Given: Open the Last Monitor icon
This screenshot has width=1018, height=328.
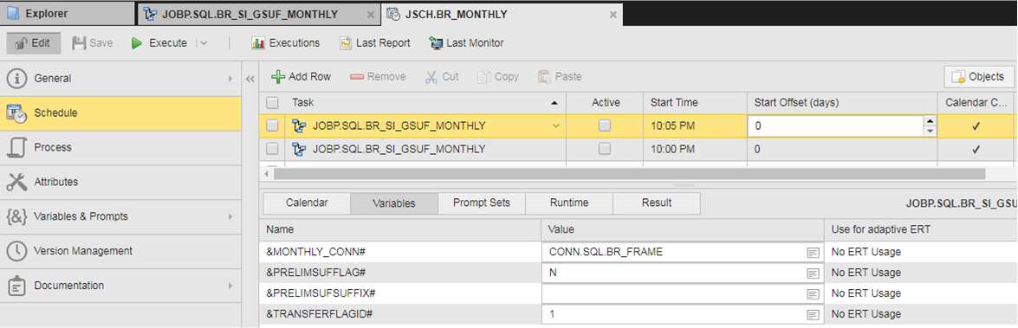Looking at the screenshot, I should [x=436, y=43].
